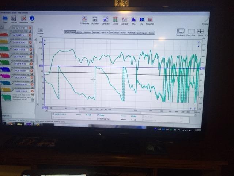The height and width of the screenshot is (176, 234).
Task: Open the Preferences menu
Action: 5,13
